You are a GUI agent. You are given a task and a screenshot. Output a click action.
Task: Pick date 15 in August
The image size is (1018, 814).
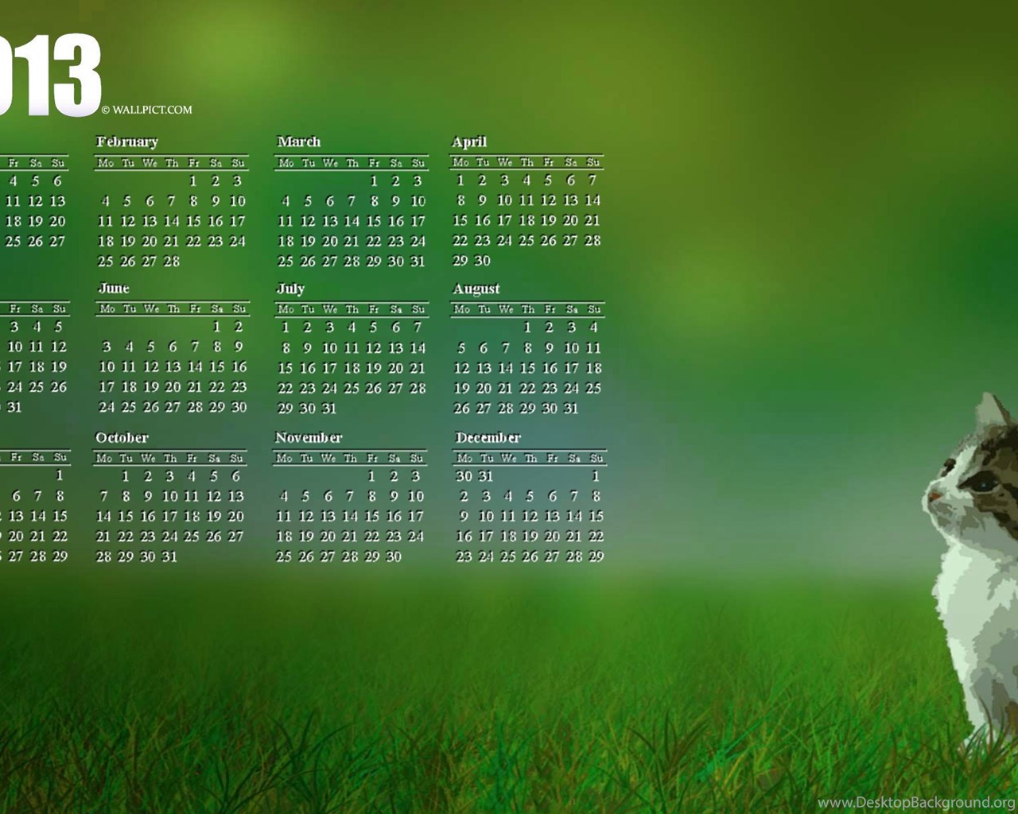(x=527, y=369)
